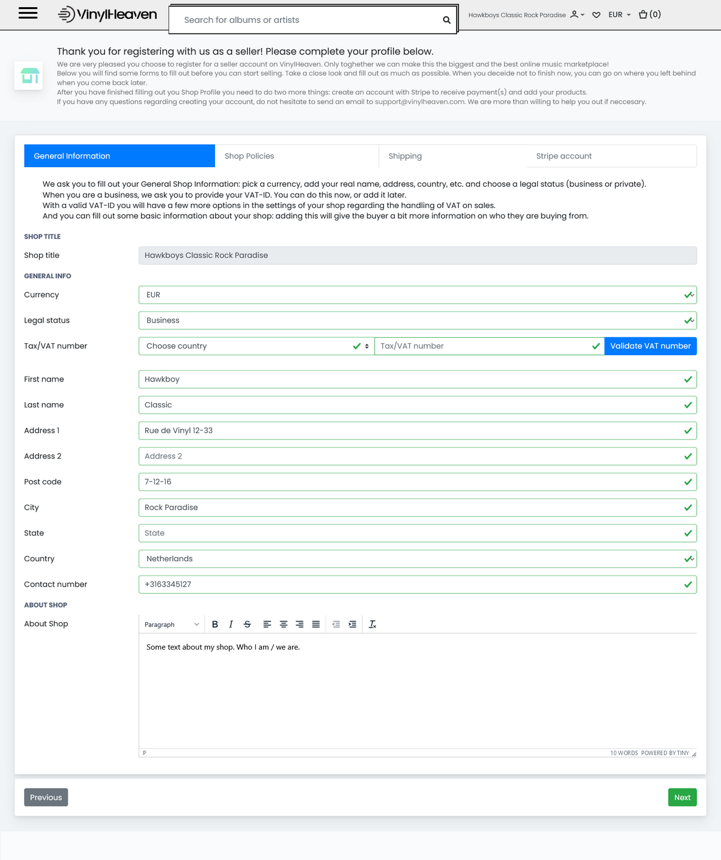Click into the Address 2 field

[x=409, y=457]
